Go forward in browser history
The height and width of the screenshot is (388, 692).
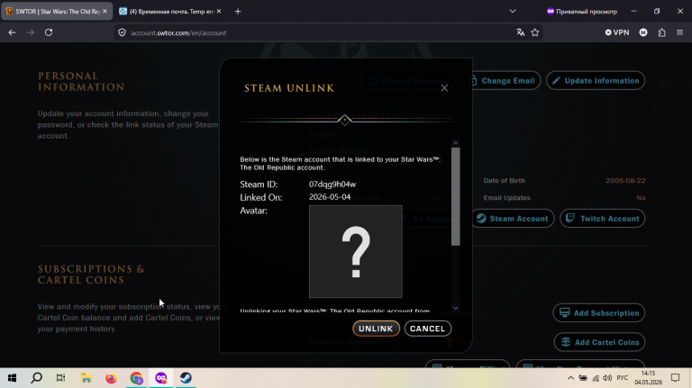click(x=30, y=32)
